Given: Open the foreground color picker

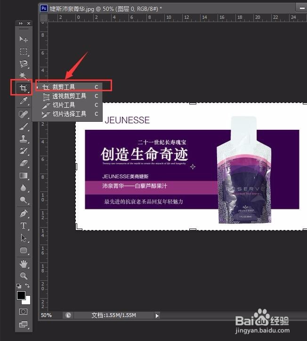Looking at the screenshot, I should click(x=21, y=295).
